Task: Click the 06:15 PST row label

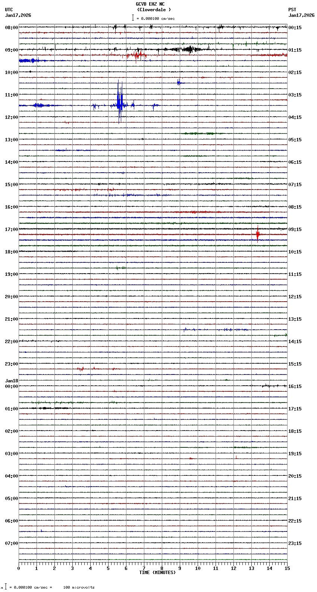Action: 295,162
